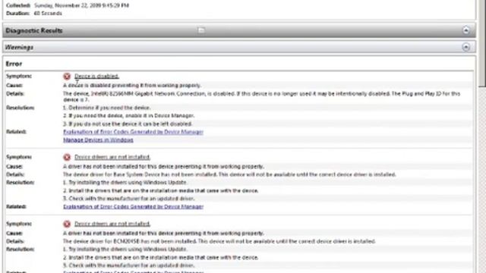Click the details line mentioning Intel 82566MM Gigabit Network Connection
This screenshot has width=486, height=273.
261,96
